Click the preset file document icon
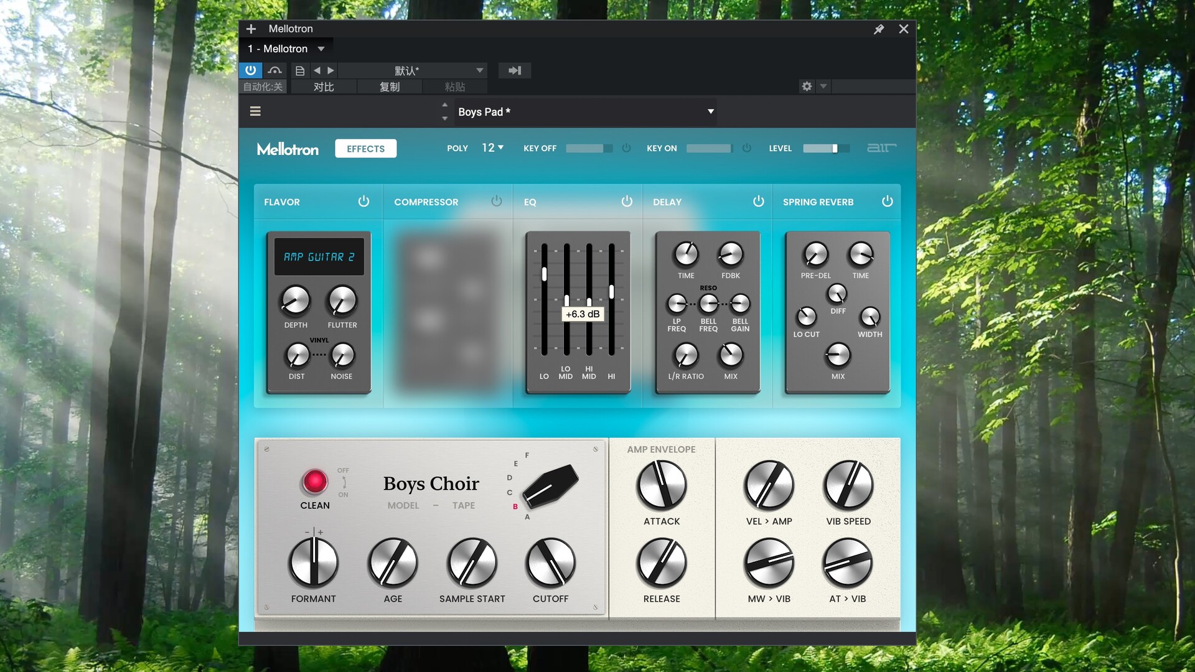The height and width of the screenshot is (672, 1195). pyautogui.click(x=300, y=70)
